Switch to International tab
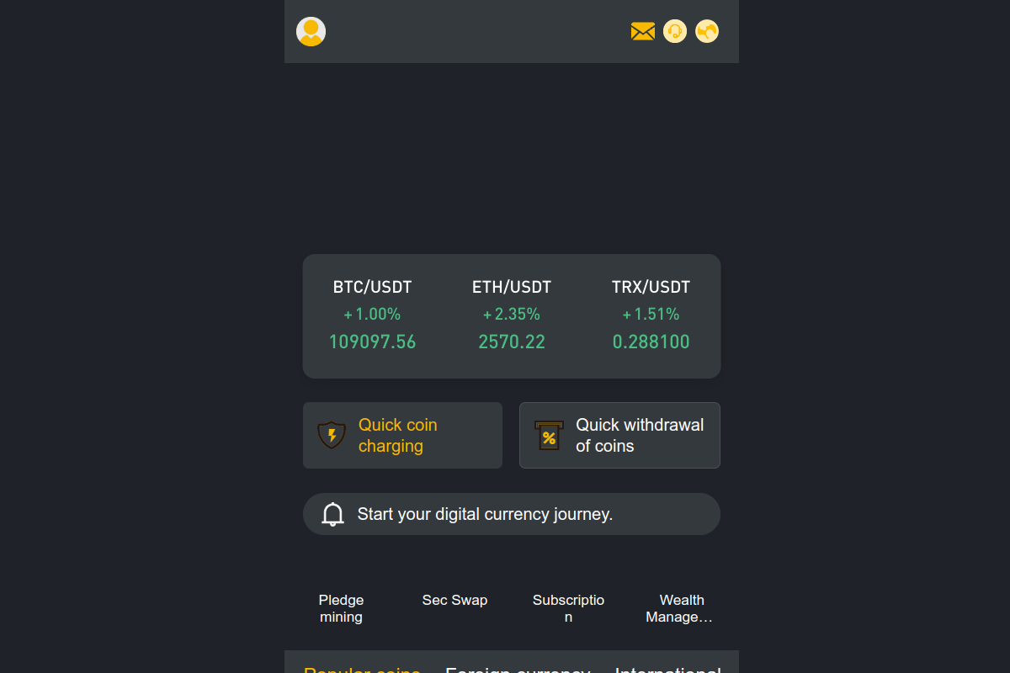This screenshot has width=1010, height=673. pos(668,669)
